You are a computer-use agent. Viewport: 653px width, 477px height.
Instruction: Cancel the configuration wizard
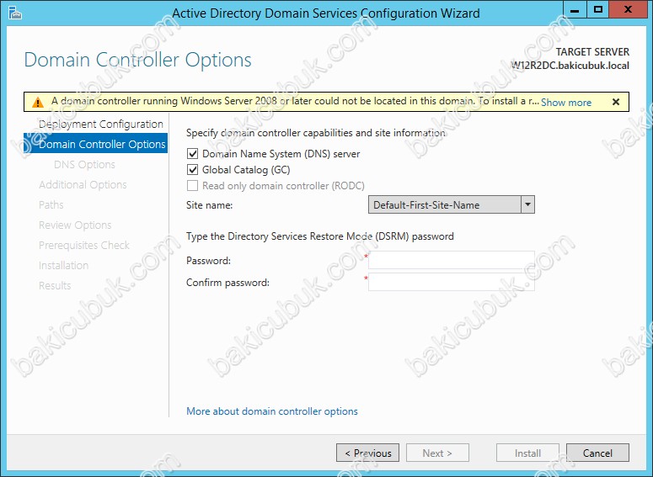point(597,453)
